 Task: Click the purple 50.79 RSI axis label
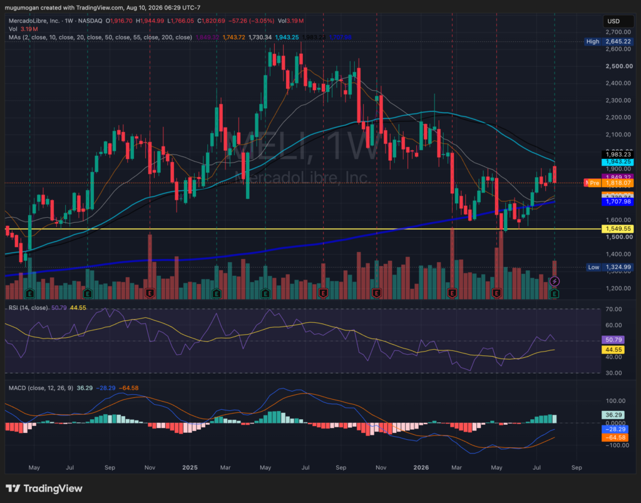pos(613,340)
